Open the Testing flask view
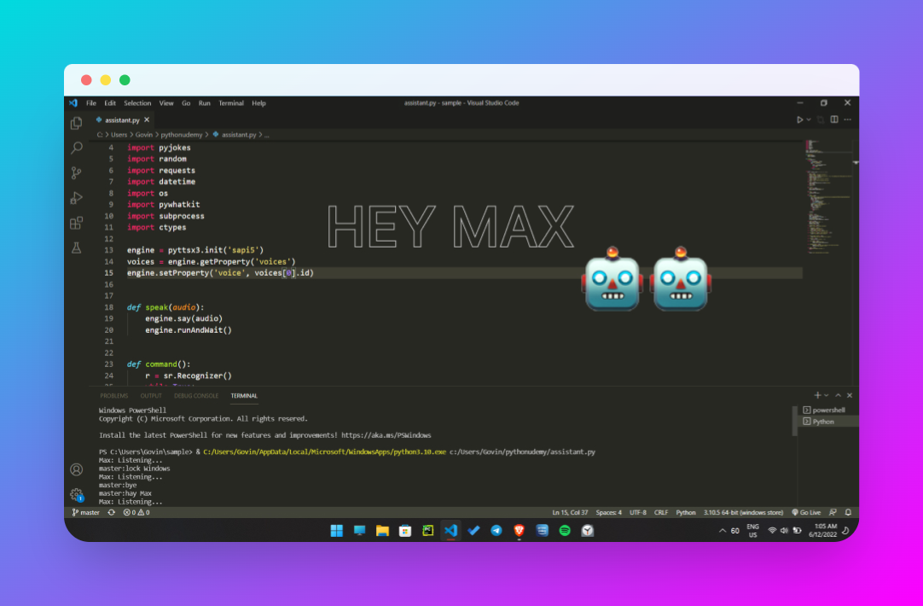 (x=77, y=248)
